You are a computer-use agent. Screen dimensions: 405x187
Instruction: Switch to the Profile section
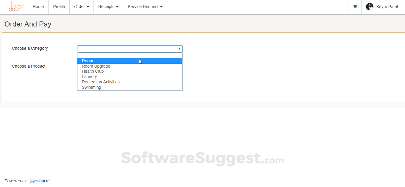tap(59, 7)
